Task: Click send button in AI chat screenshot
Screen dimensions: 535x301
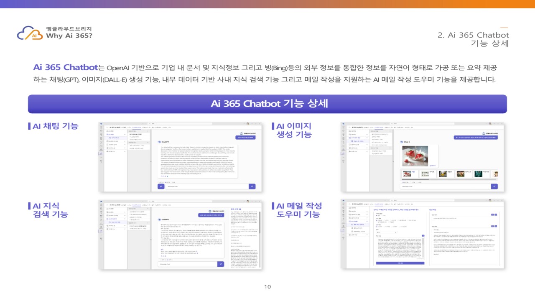Action: [252, 186]
